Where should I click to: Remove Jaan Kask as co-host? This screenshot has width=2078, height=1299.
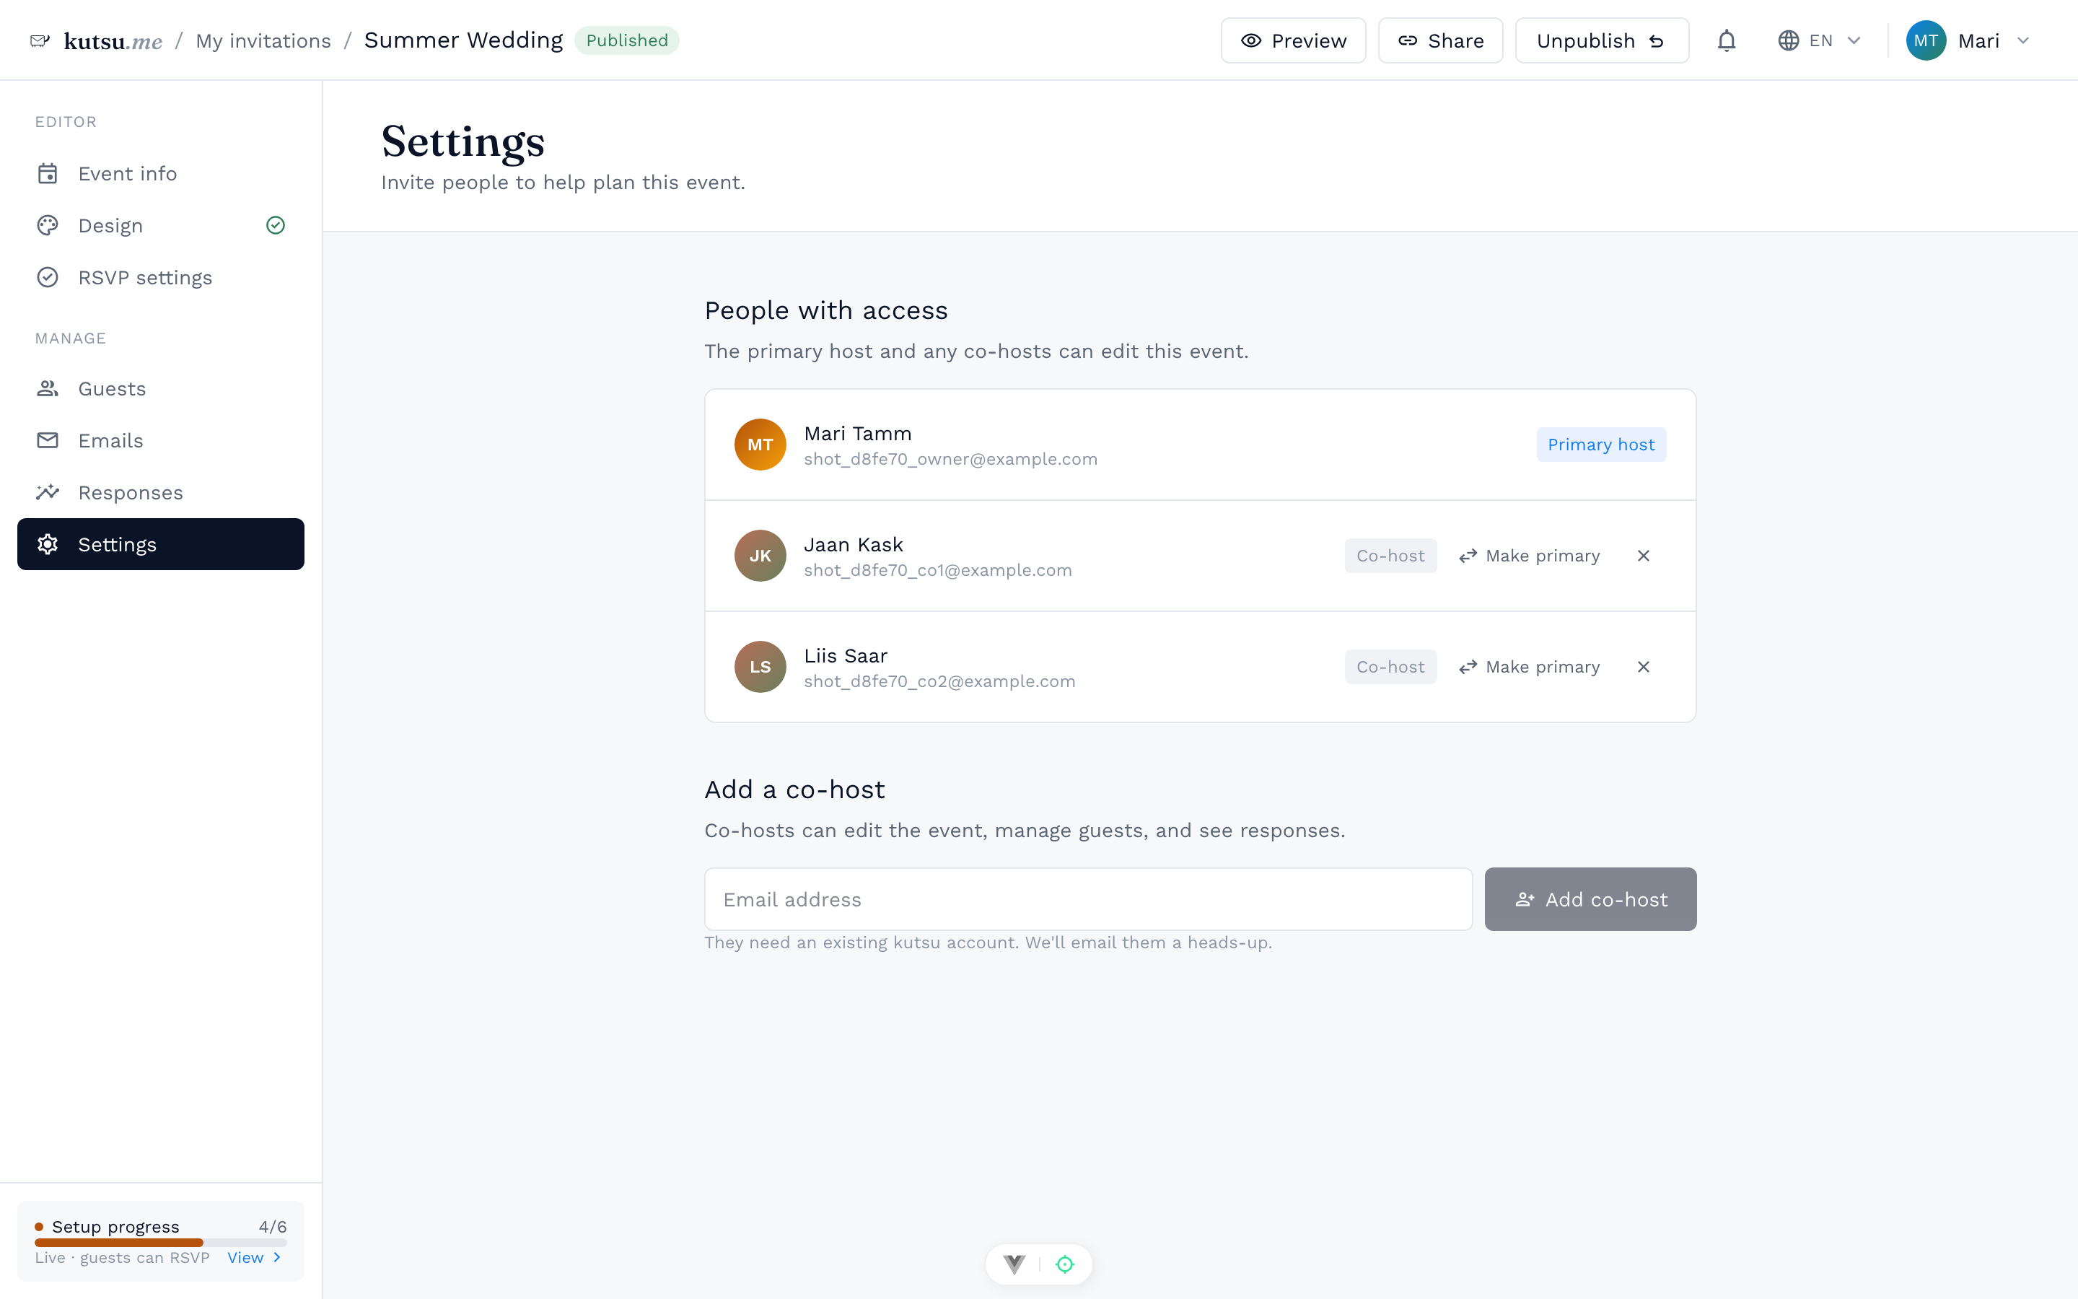[x=1643, y=556]
